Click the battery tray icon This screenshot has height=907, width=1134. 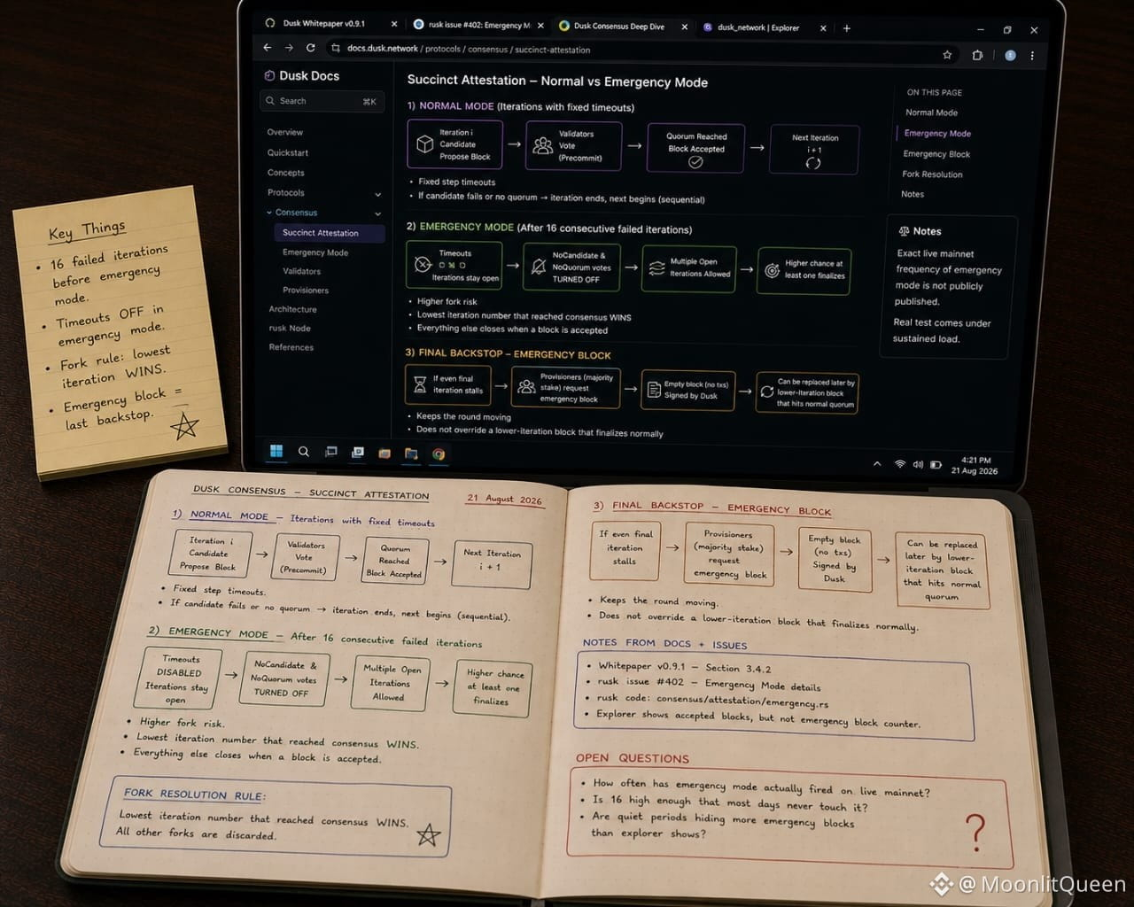click(936, 464)
